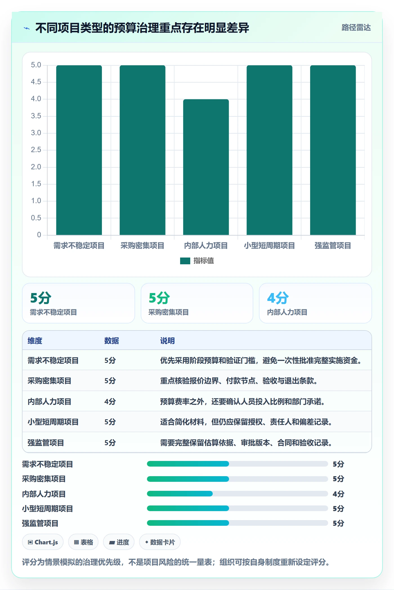The image size is (394, 590).
Task: Click the diamond icon in 数据卡片 tag
Action: [147, 542]
